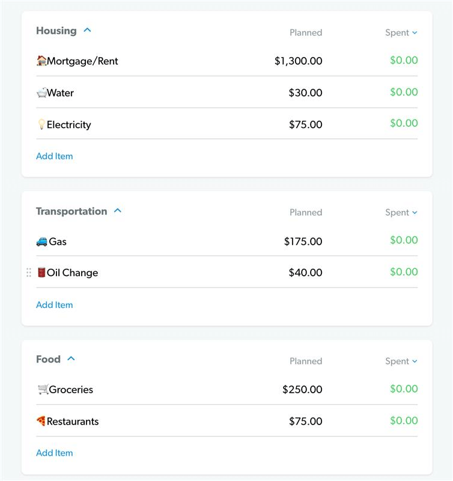Collapse the Transportation category chevron
453x481 pixels.
(118, 210)
